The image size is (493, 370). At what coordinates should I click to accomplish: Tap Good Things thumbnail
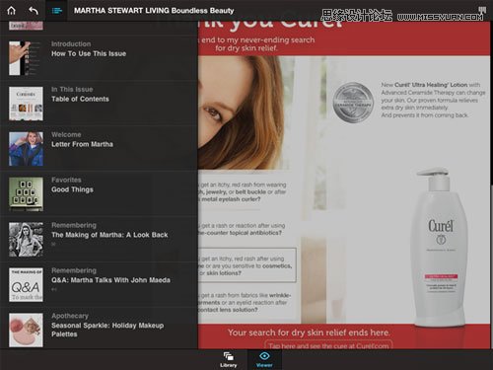(x=26, y=194)
